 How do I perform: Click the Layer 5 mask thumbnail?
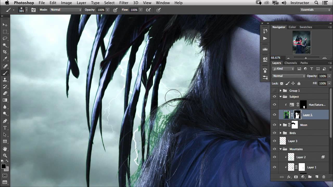(x=298, y=115)
